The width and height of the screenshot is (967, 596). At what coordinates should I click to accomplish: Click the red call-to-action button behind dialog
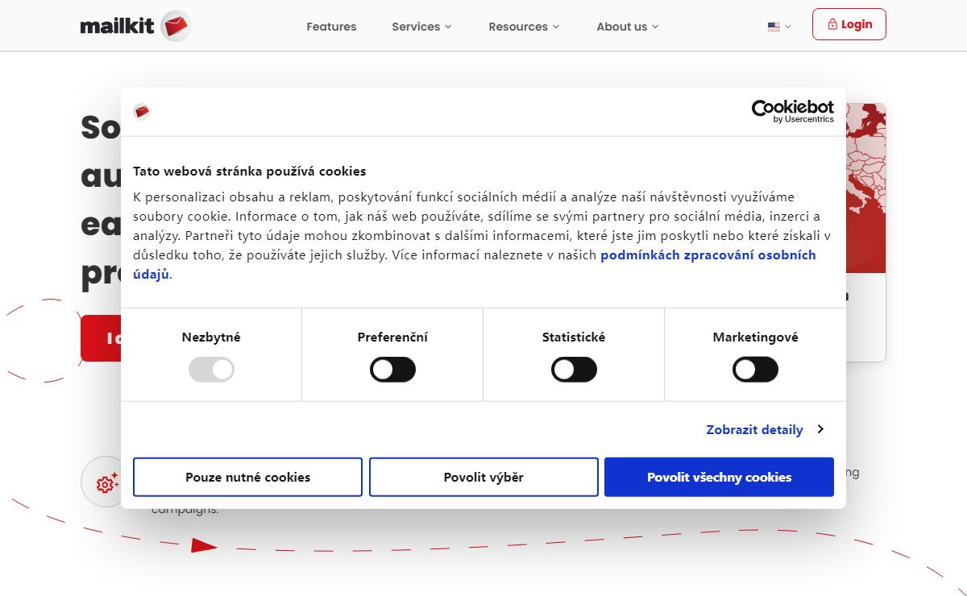click(101, 338)
